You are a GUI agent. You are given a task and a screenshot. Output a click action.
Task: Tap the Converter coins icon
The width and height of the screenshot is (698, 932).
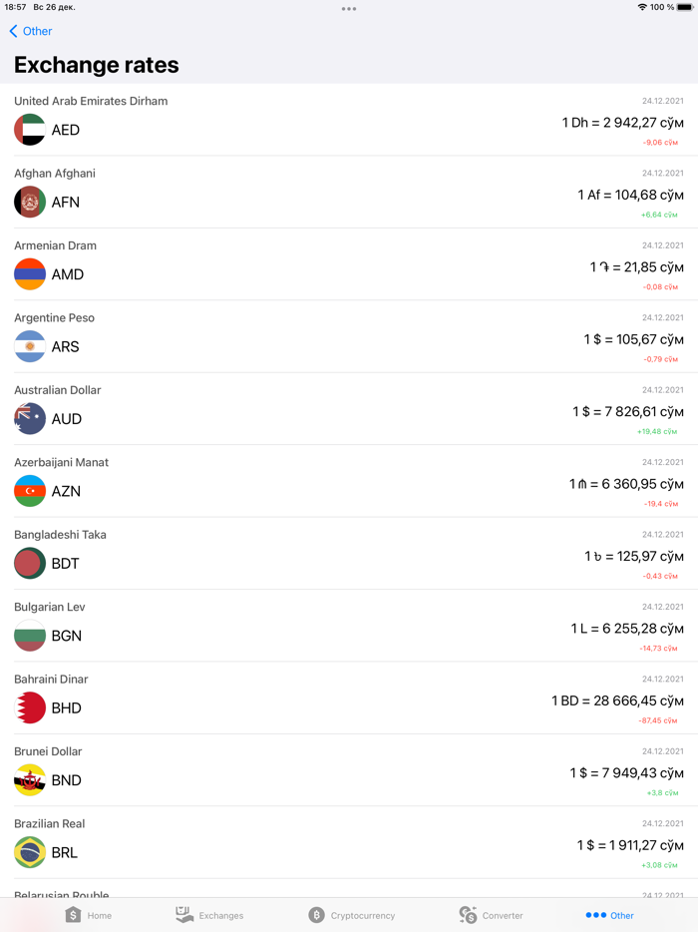tap(465, 913)
